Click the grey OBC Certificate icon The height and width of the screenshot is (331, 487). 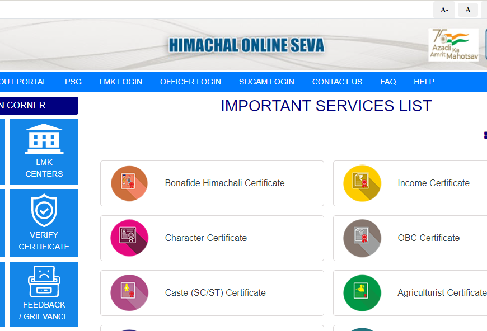tap(362, 238)
